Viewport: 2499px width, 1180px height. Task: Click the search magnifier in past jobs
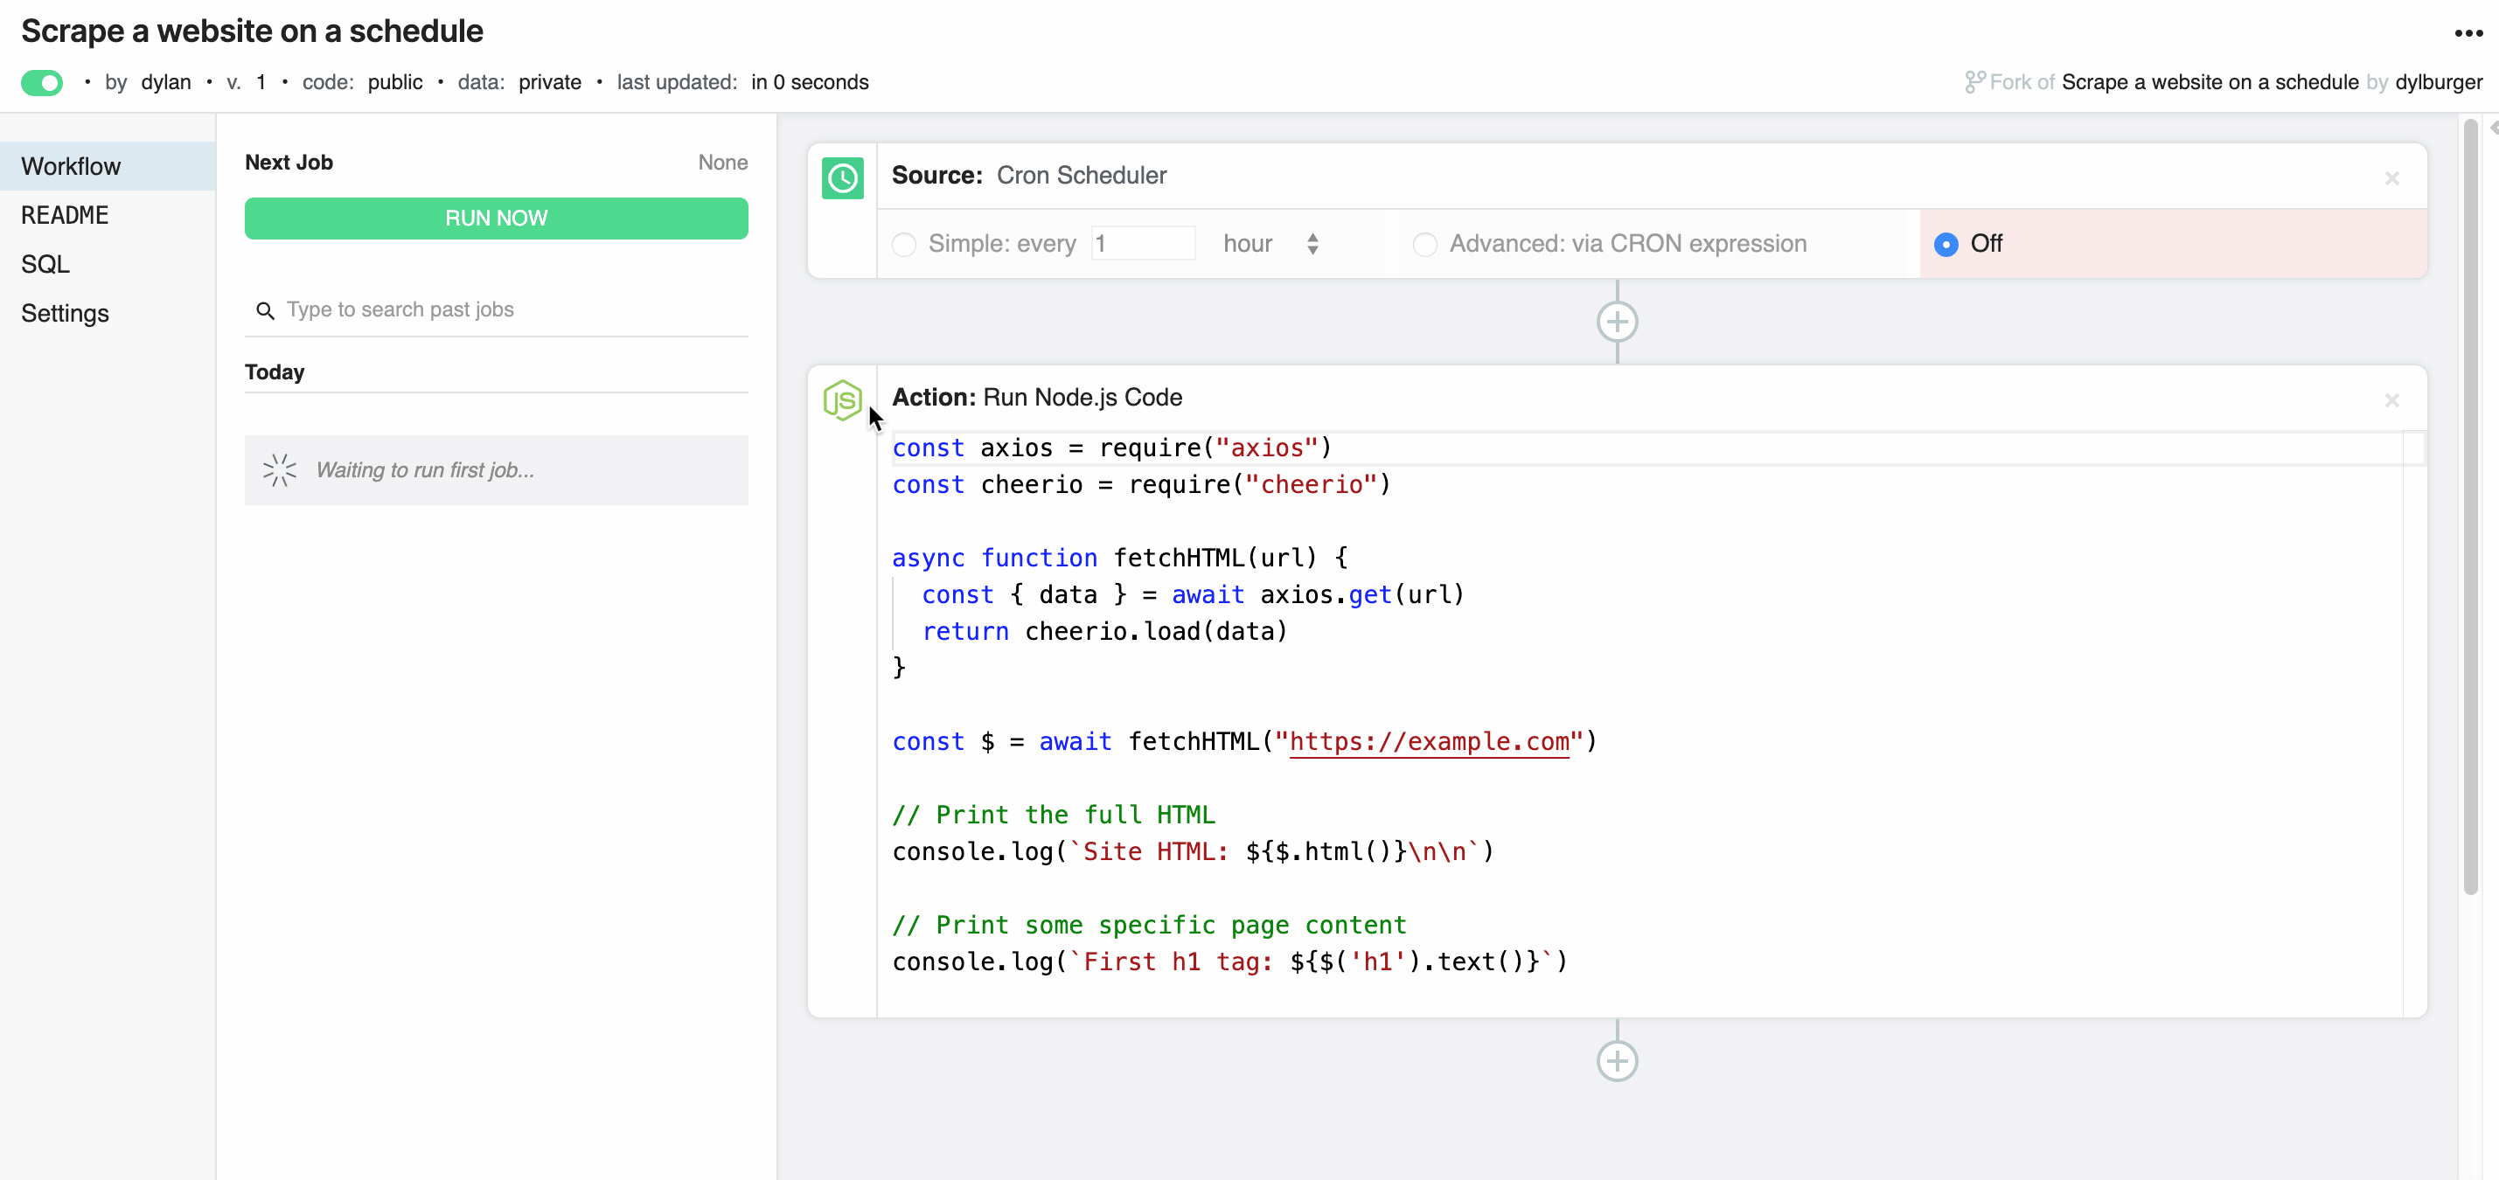click(267, 310)
